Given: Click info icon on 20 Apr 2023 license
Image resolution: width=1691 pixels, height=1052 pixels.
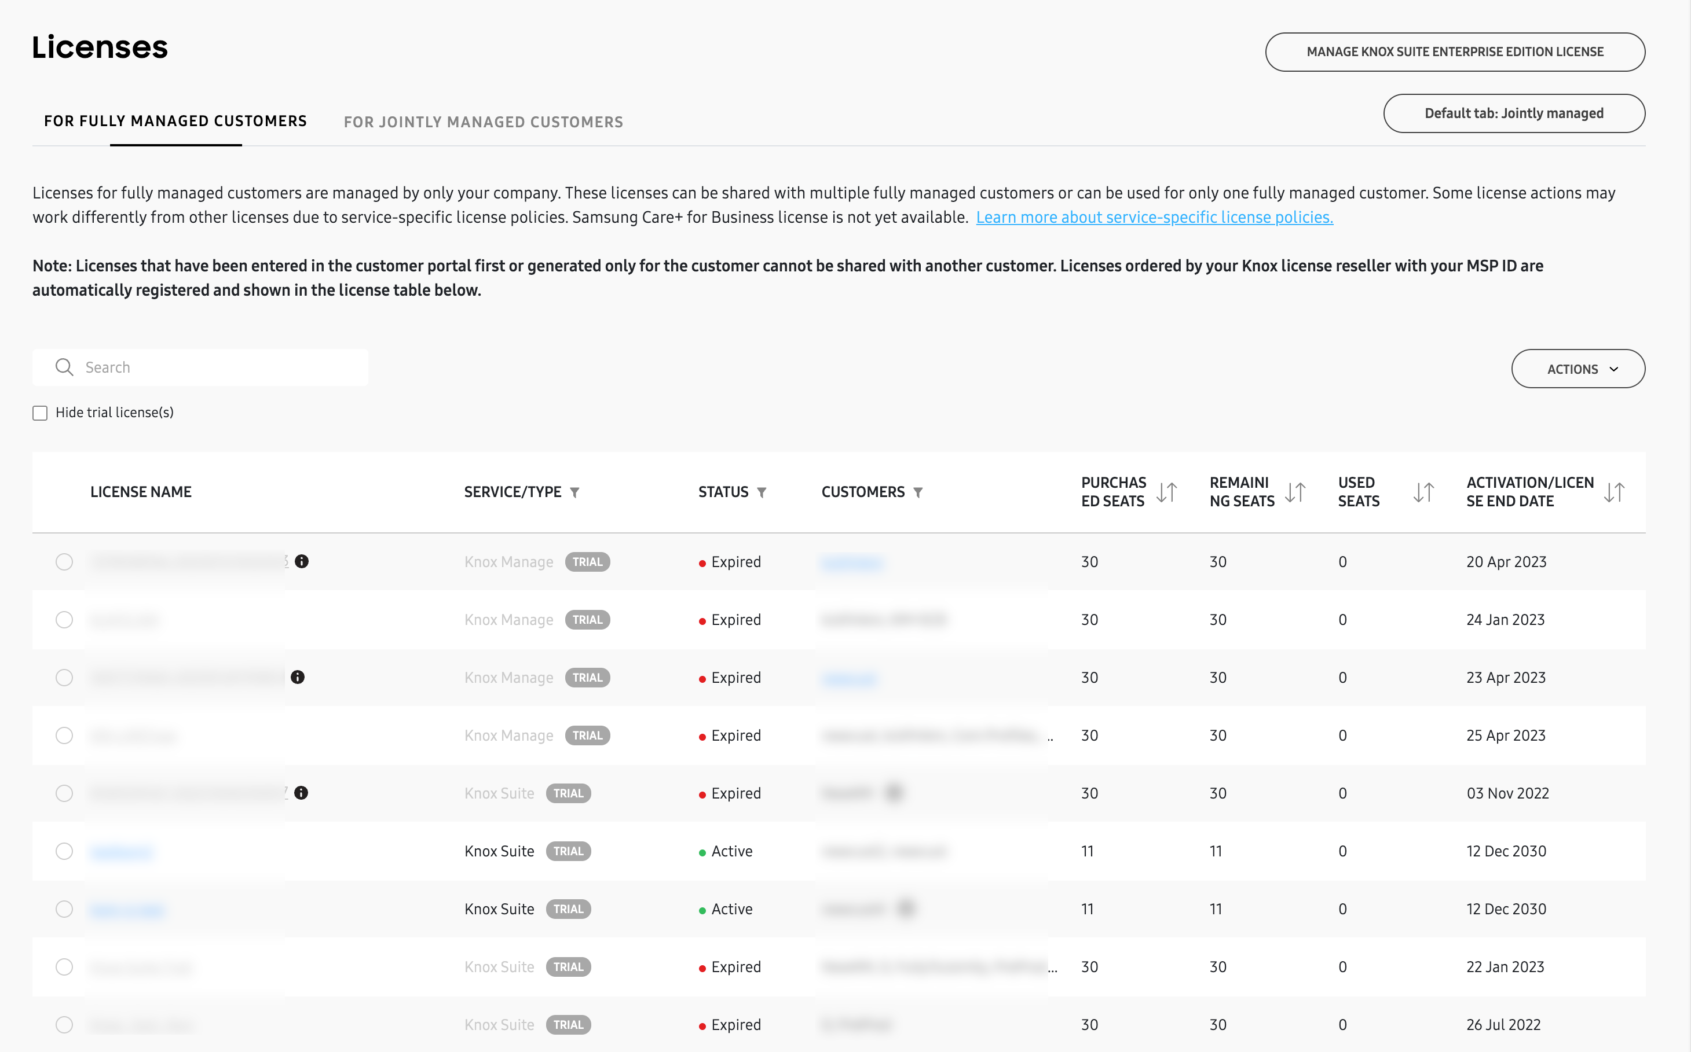Looking at the screenshot, I should point(302,561).
